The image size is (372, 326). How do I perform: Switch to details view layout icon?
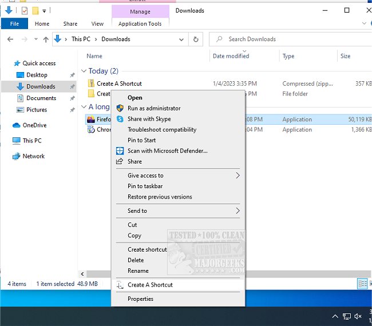[x=362, y=284]
